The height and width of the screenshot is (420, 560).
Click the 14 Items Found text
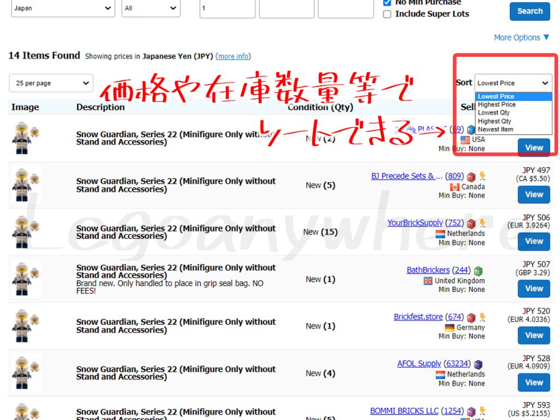point(44,56)
